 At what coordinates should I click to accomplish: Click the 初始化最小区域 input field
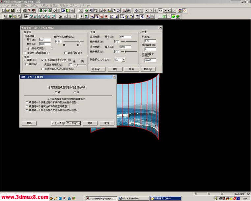(150, 60)
